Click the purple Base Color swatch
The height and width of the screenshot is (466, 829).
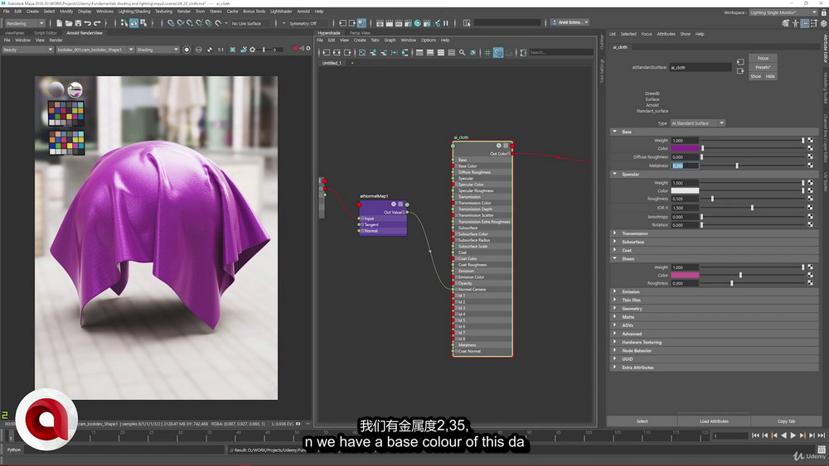point(685,148)
